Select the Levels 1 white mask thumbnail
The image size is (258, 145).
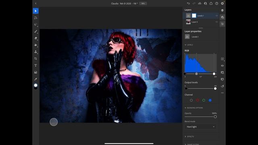(194, 16)
